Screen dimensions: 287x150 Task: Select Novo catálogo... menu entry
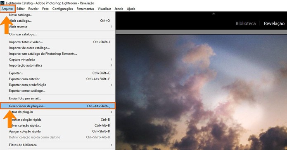(58, 15)
